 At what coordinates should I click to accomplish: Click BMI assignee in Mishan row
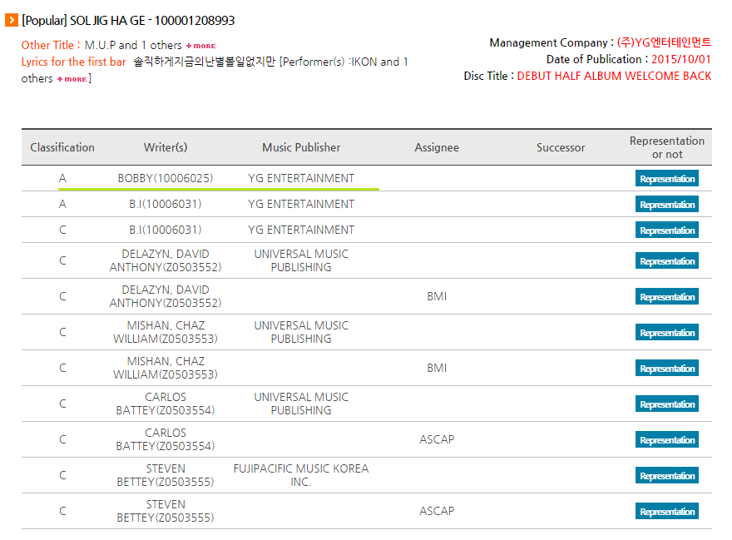pyautogui.click(x=437, y=368)
